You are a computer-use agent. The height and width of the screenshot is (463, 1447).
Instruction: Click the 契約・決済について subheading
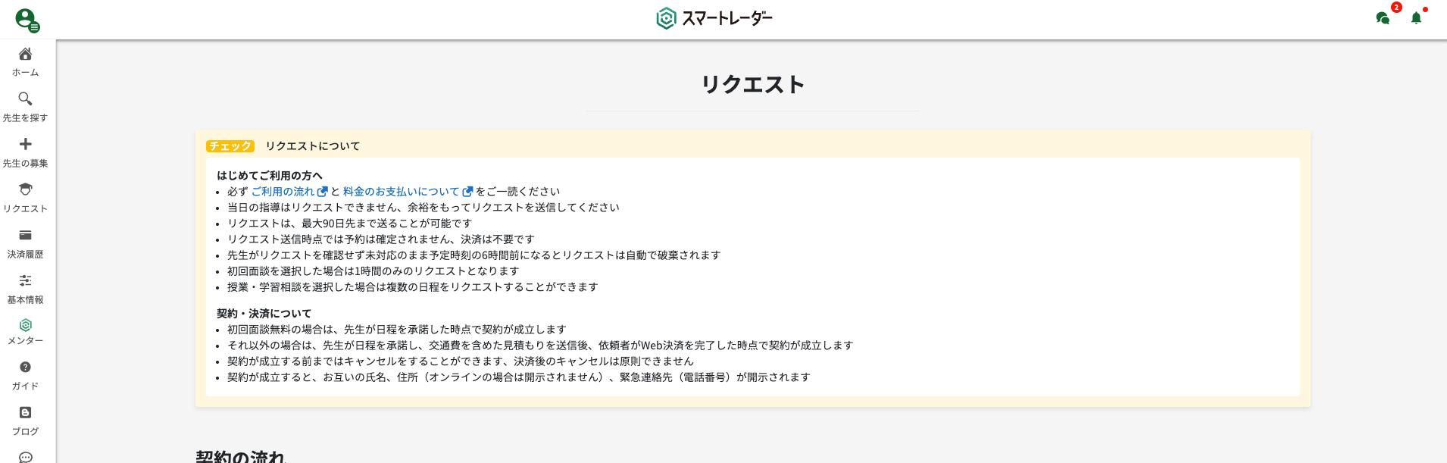(264, 314)
